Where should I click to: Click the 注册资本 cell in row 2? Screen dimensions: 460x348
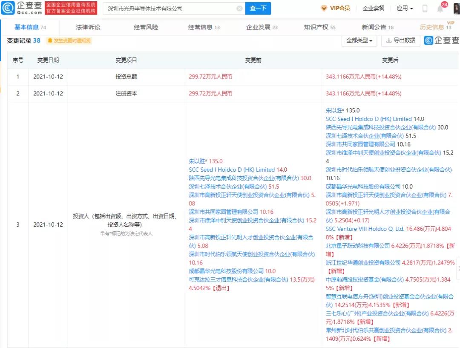126,94
